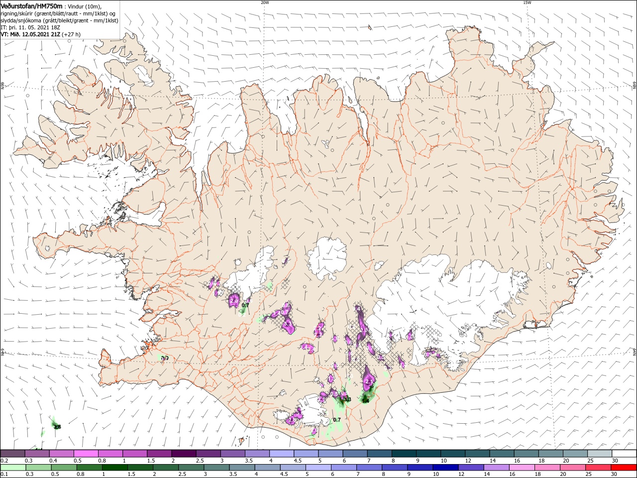The image size is (637, 478).
Task: Pick the snow scale swatch starting at 6
Action: [354, 453]
